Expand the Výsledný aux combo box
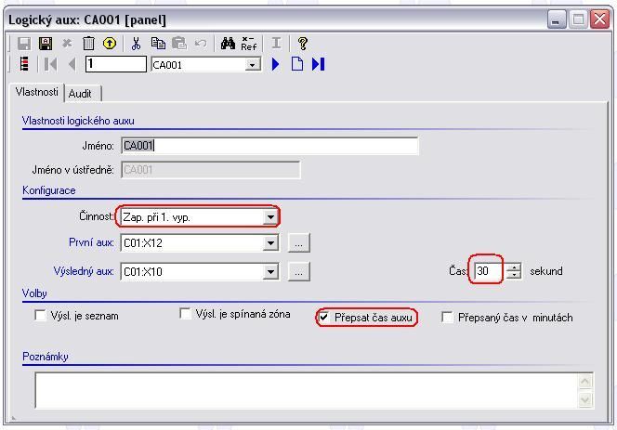The image size is (617, 430). (270, 272)
